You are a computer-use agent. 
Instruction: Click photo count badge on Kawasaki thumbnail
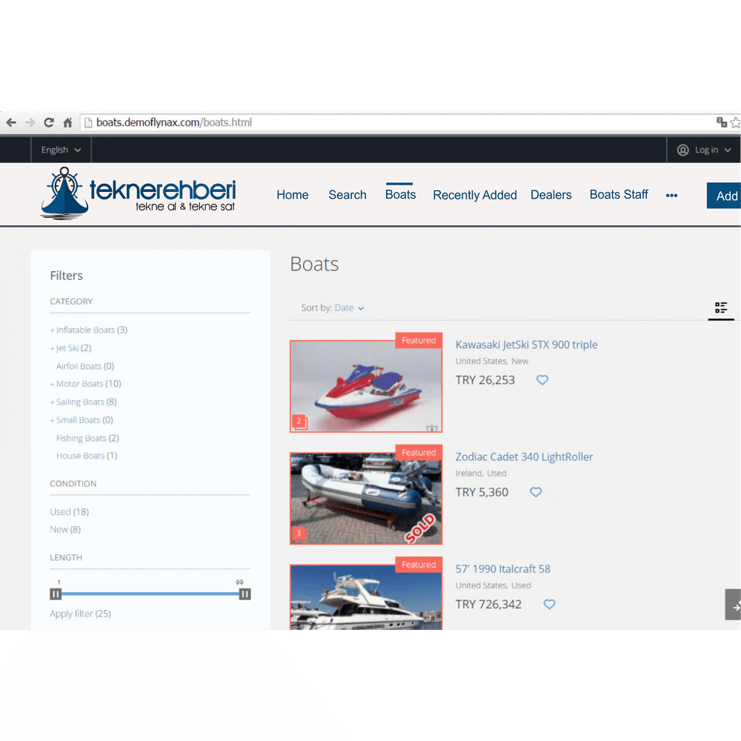tap(299, 422)
